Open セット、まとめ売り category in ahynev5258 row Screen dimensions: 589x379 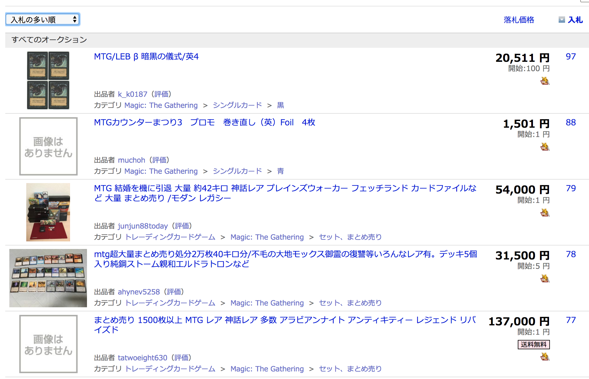(350, 303)
